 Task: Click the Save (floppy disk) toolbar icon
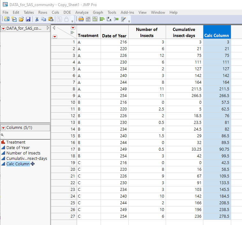point(28,19)
